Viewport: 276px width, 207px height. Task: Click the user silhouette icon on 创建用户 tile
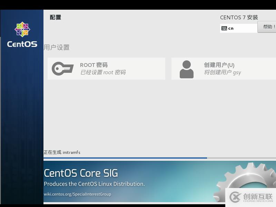tap(186, 69)
